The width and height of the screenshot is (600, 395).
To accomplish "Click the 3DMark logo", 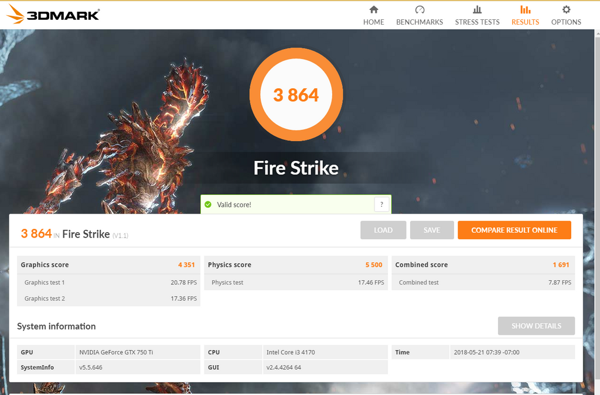I will [x=53, y=14].
